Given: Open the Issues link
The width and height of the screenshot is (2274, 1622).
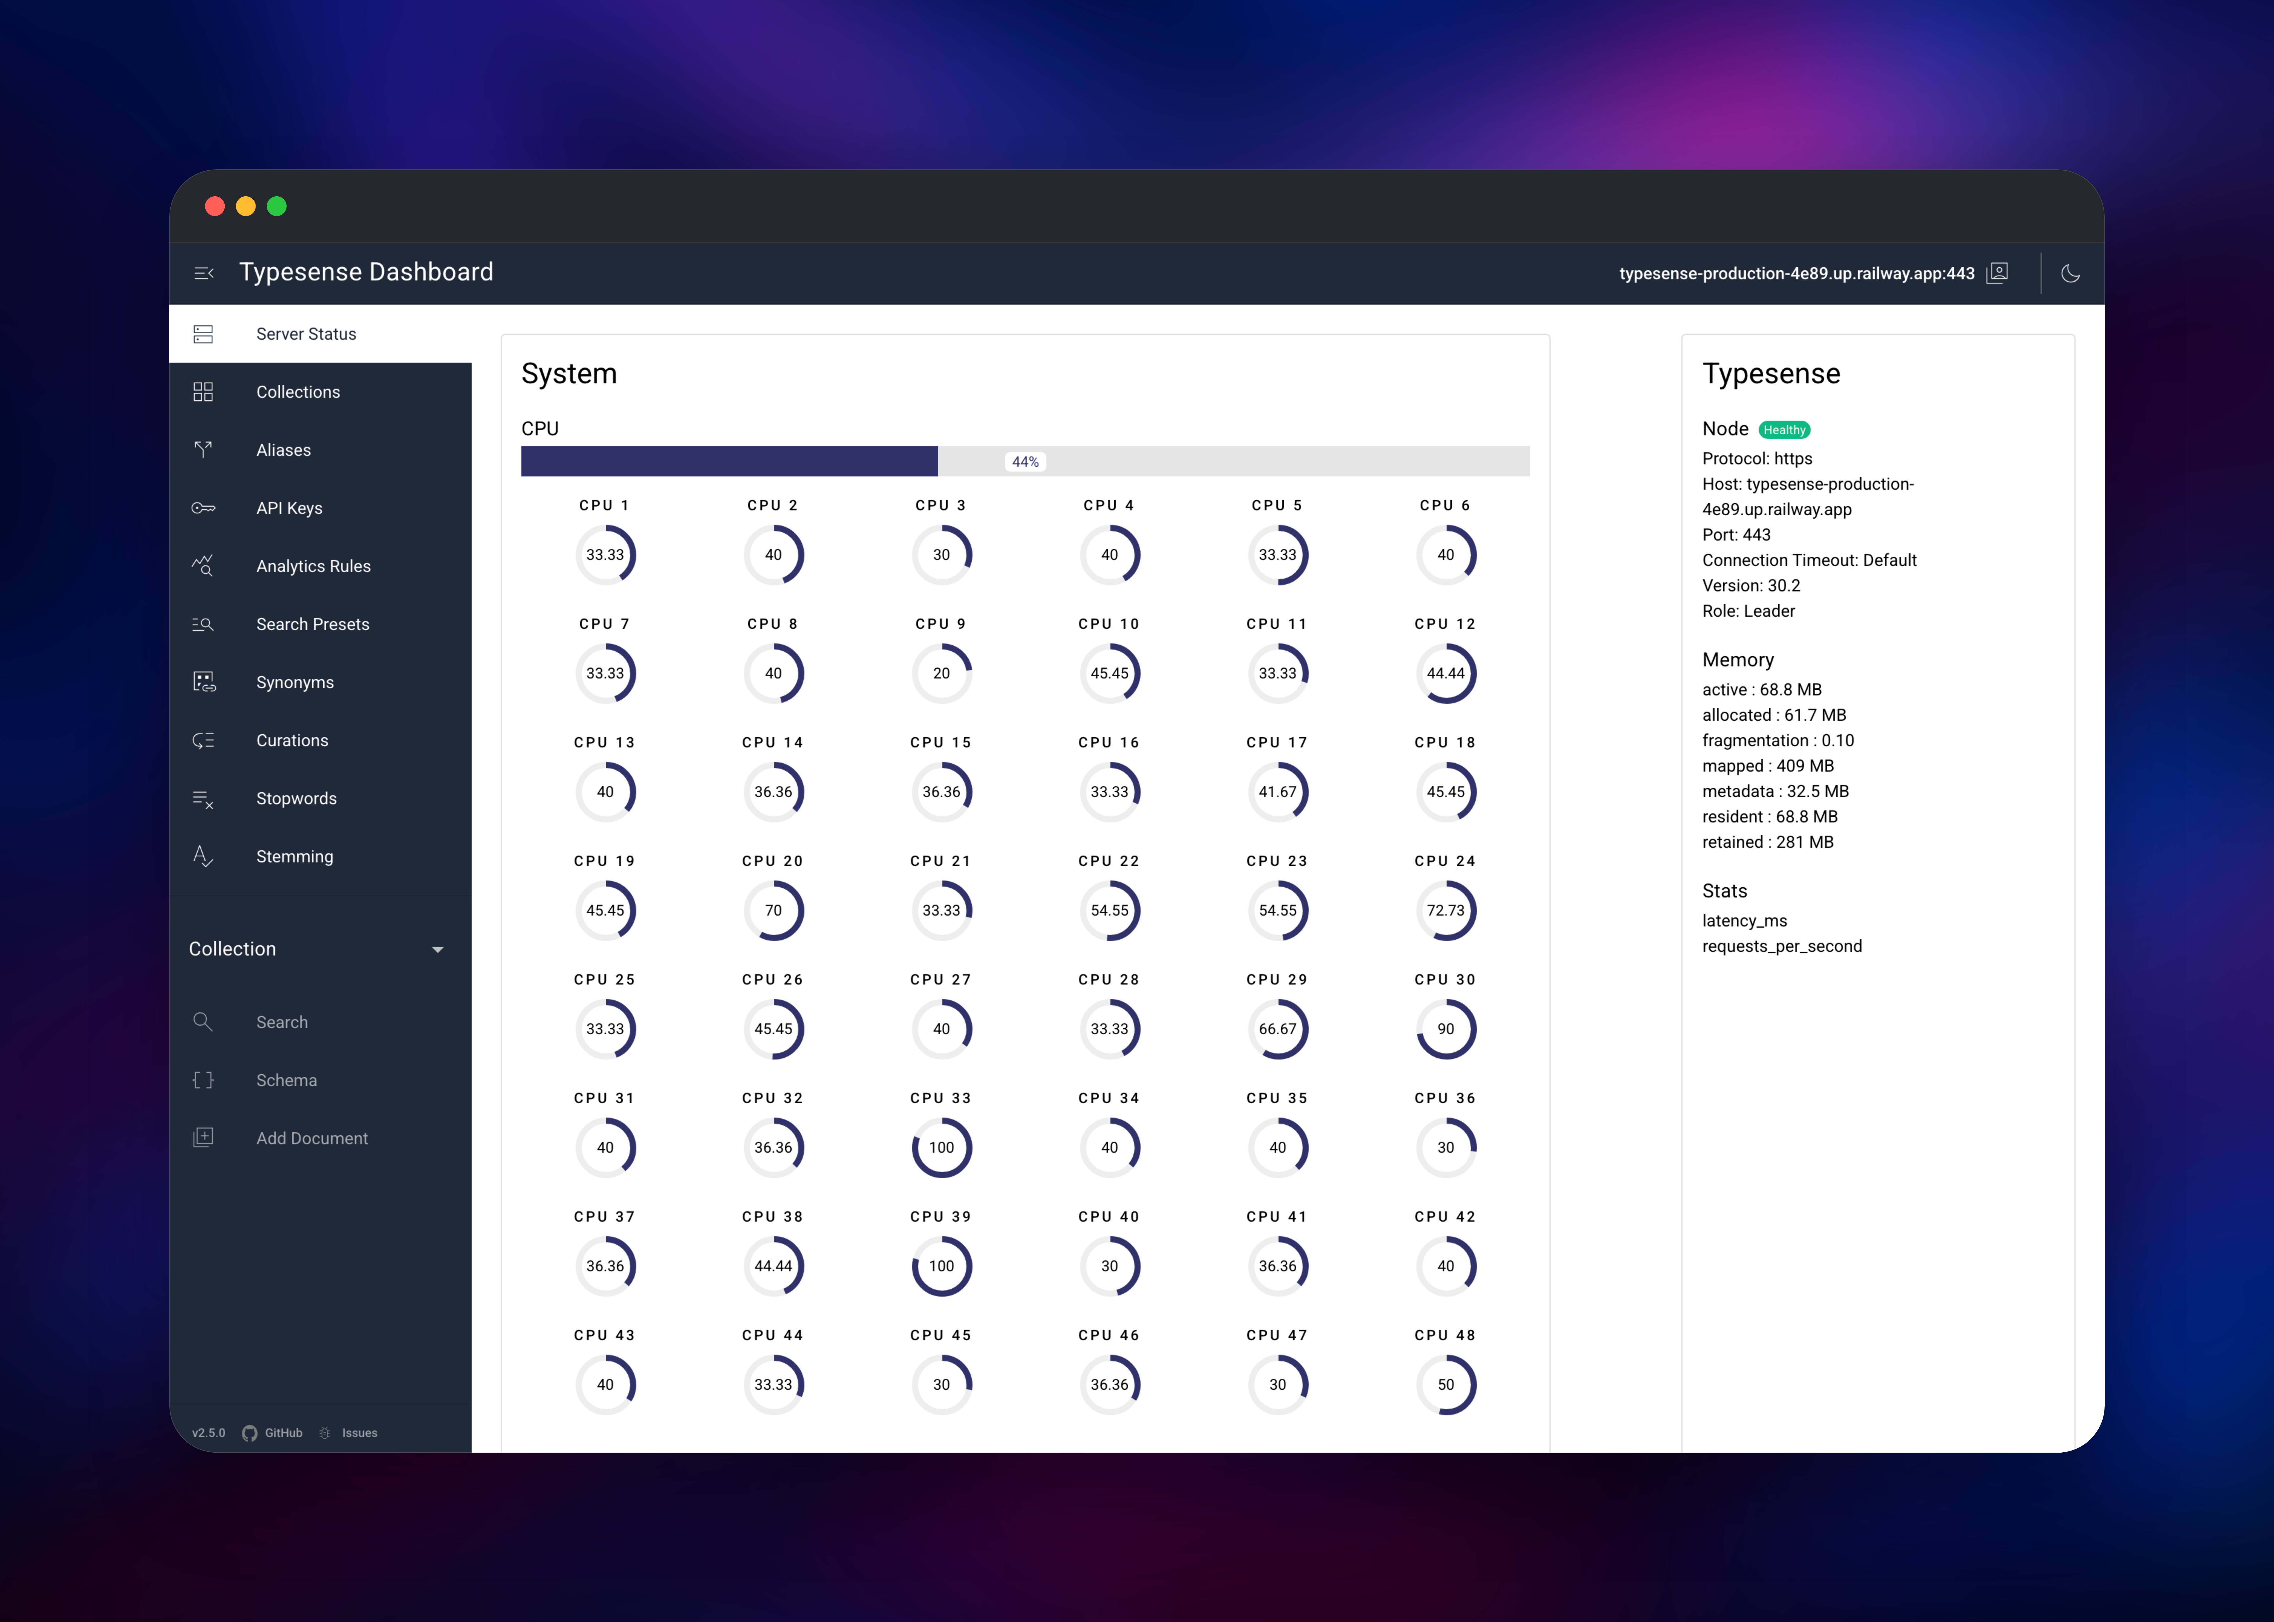Looking at the screenshot, I should [x=360, y=1433].
